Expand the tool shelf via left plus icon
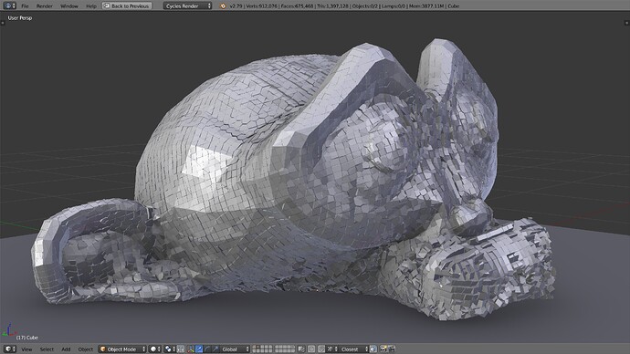This screenshot has width=630, height=354. (3, 23)
